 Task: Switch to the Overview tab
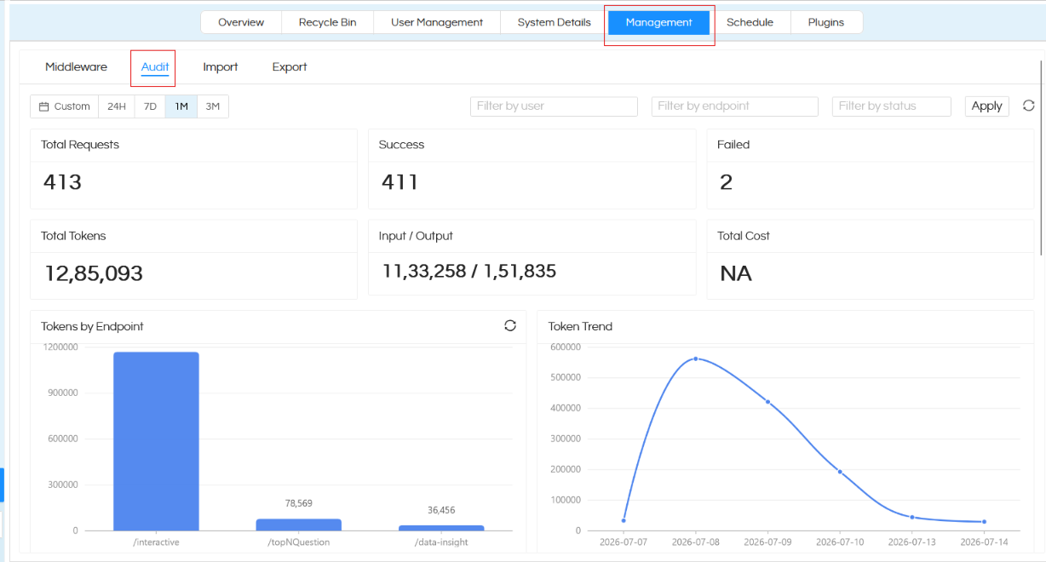point(241,22)
